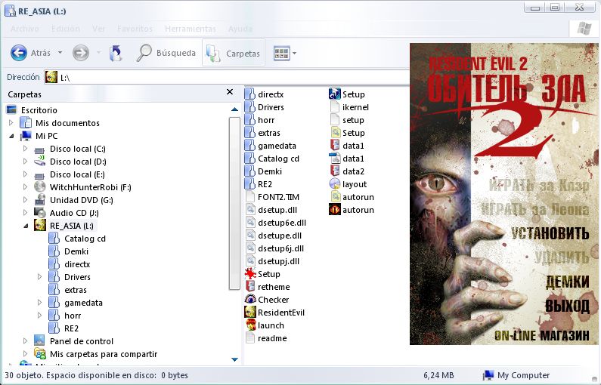Viewport: 601px width, 385px height.
Task: Click ВЫХОД in the game launcher
Action: click(x=567, y=306)
